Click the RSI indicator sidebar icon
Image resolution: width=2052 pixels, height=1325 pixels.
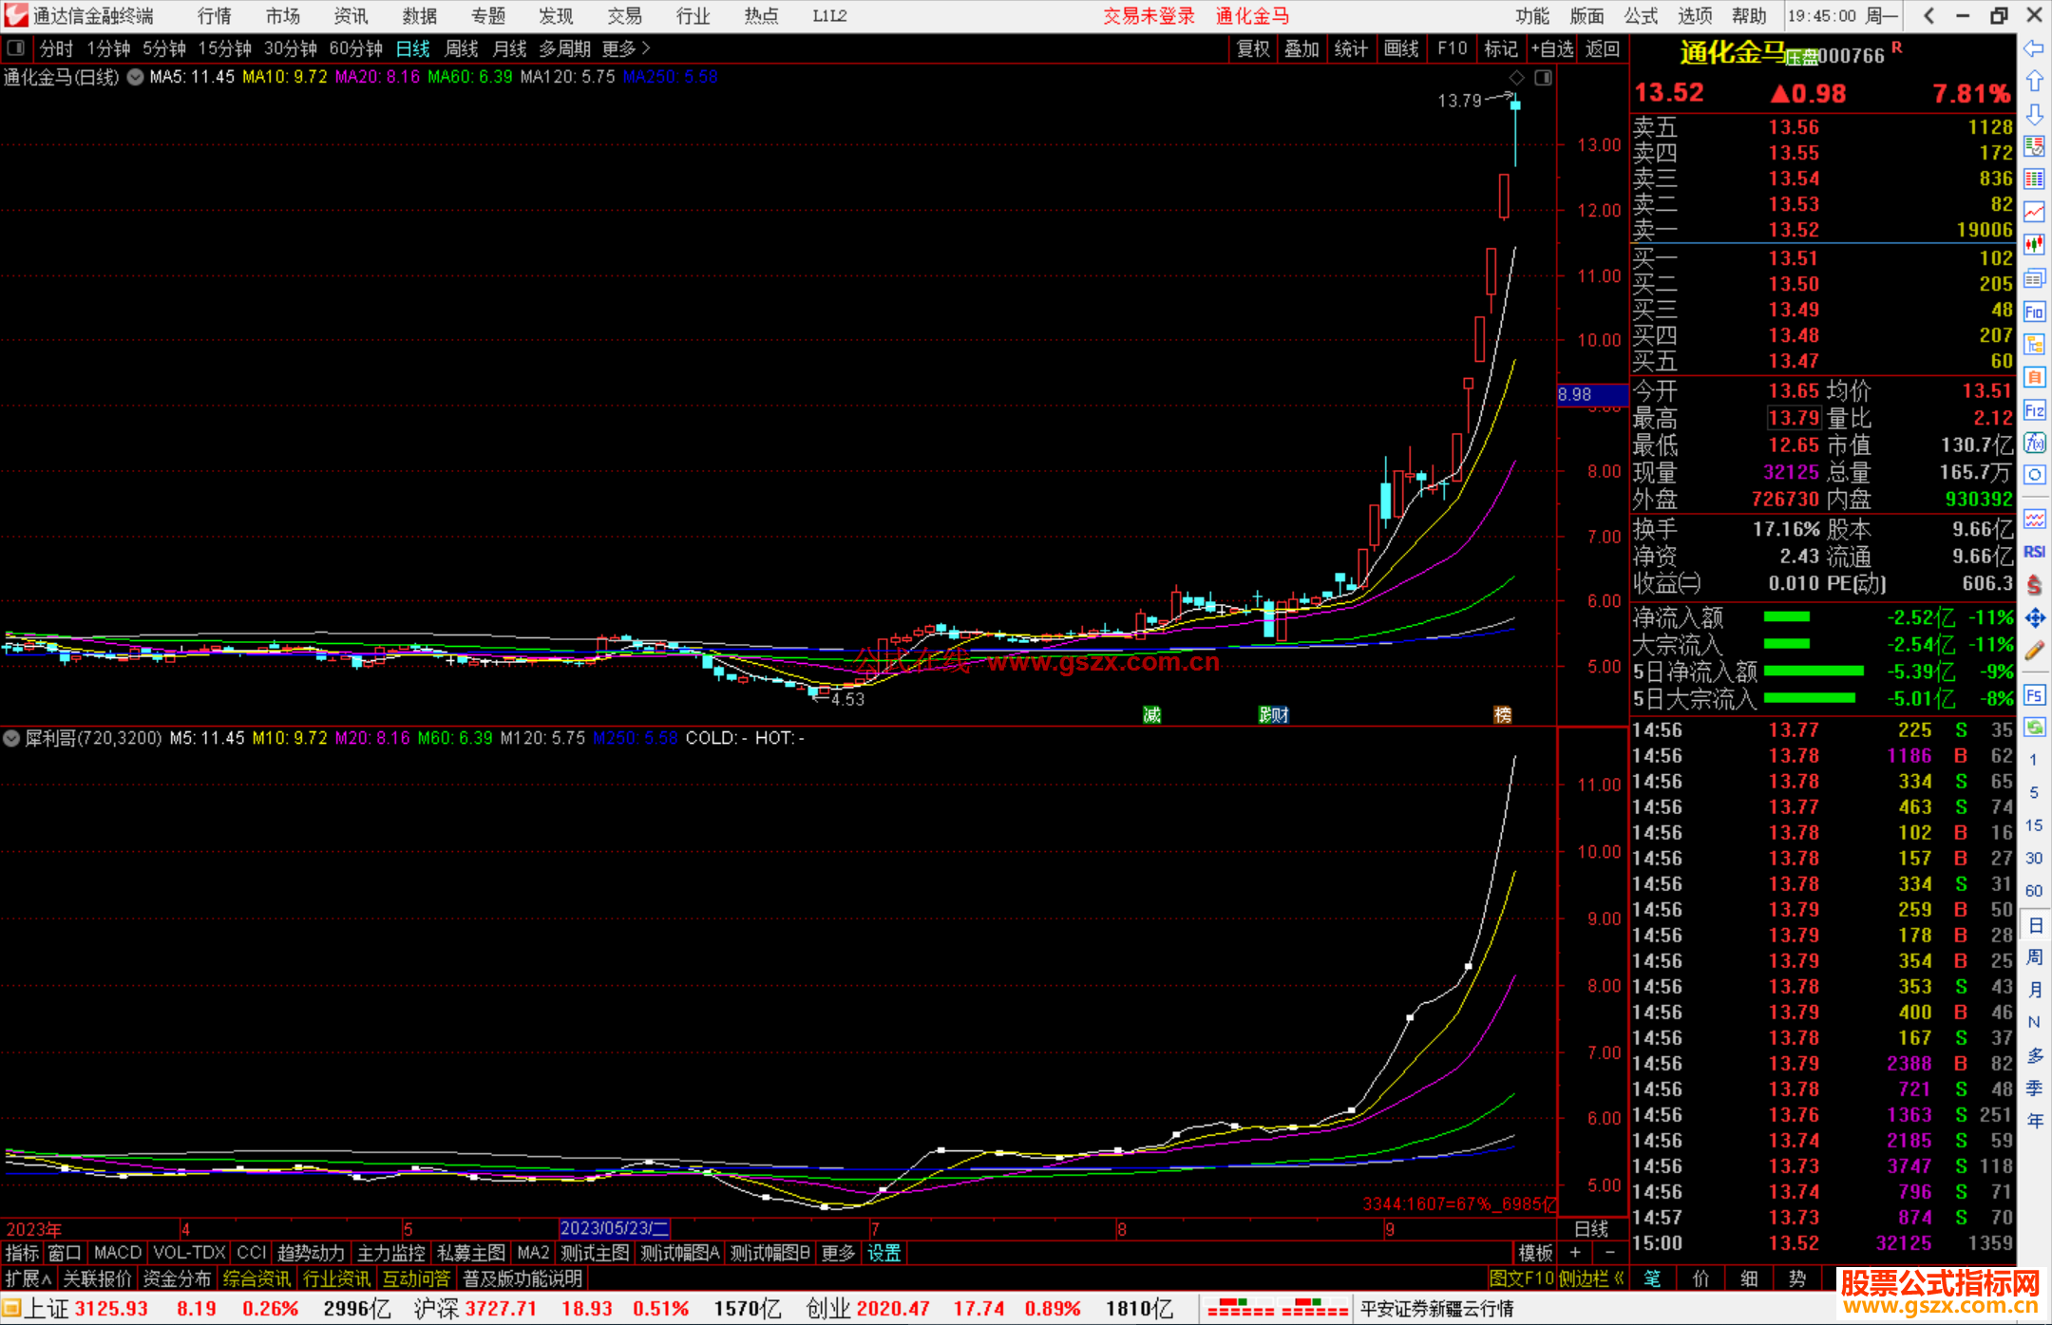(x=2034, y=552)
